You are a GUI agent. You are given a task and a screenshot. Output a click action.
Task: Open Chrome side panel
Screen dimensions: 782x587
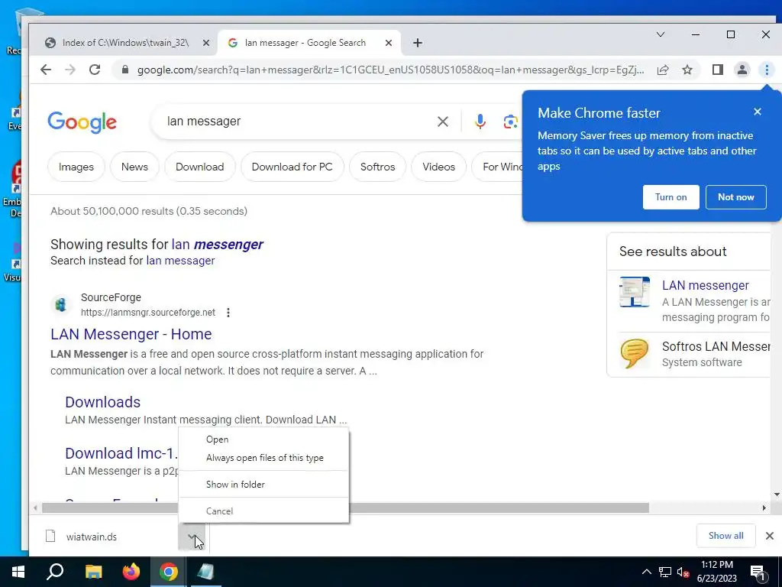tap(718, 70)
